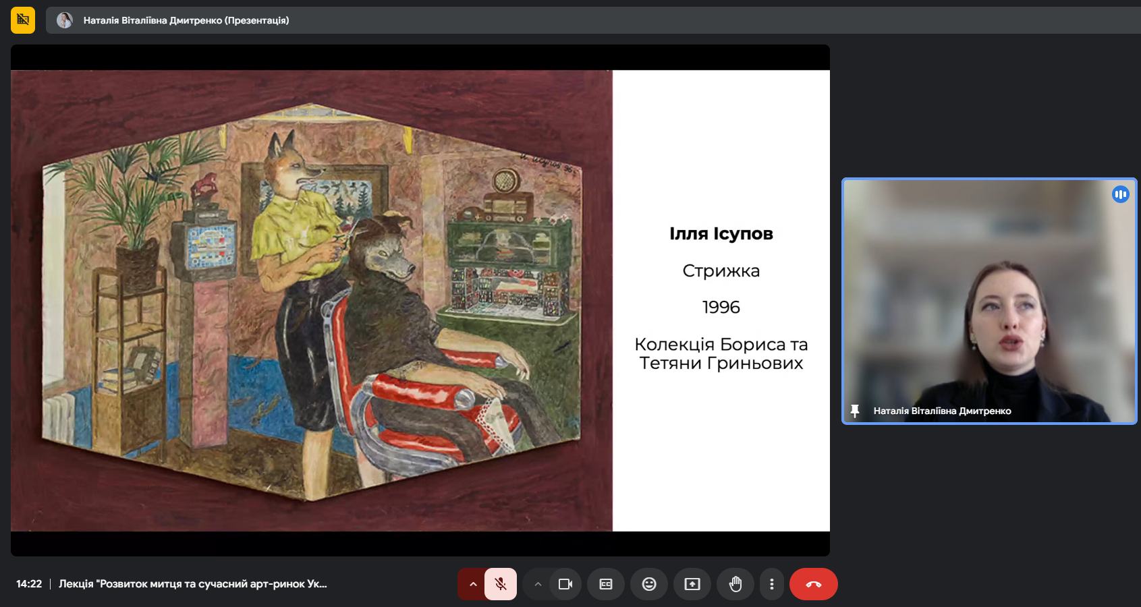This screenshot has height=607, width=1141.
Task: Leave the call
Action: pos(814,584)
